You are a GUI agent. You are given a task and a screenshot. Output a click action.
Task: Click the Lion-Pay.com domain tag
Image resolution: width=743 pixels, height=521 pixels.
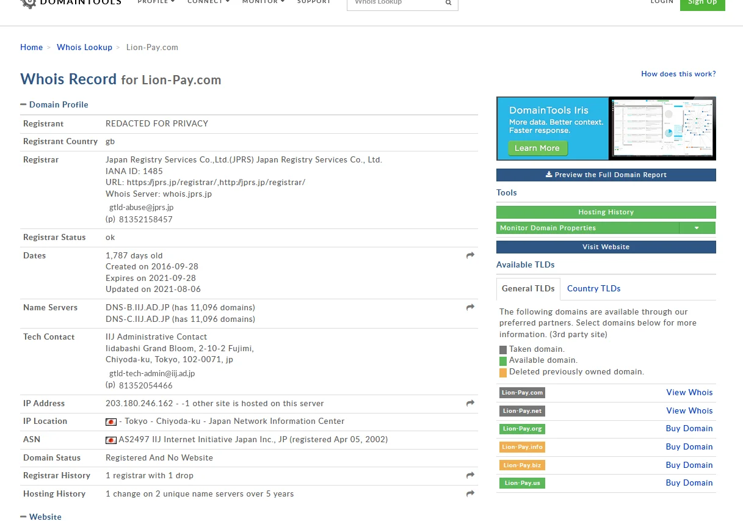click(522, 393)
